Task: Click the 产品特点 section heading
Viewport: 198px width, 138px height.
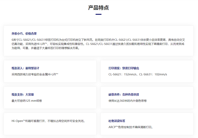Action: tap(98, 8)
